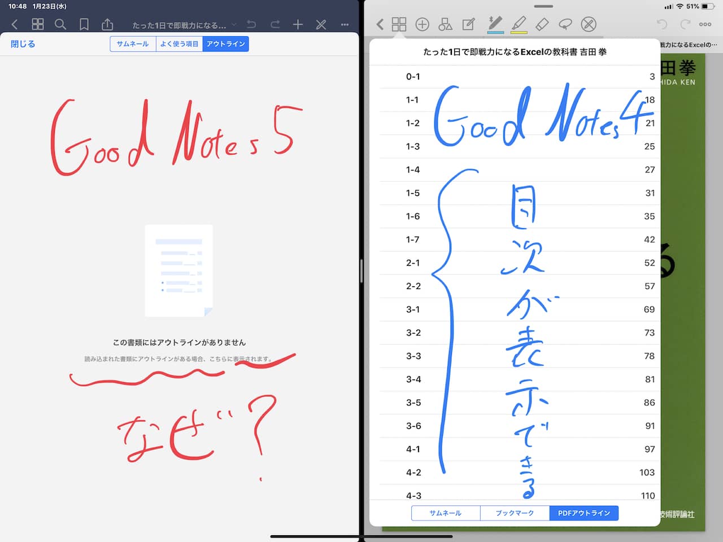Screen dimensions: 723x542
Task: Tap the battery indicator in status bar
Action: [708, 6]
